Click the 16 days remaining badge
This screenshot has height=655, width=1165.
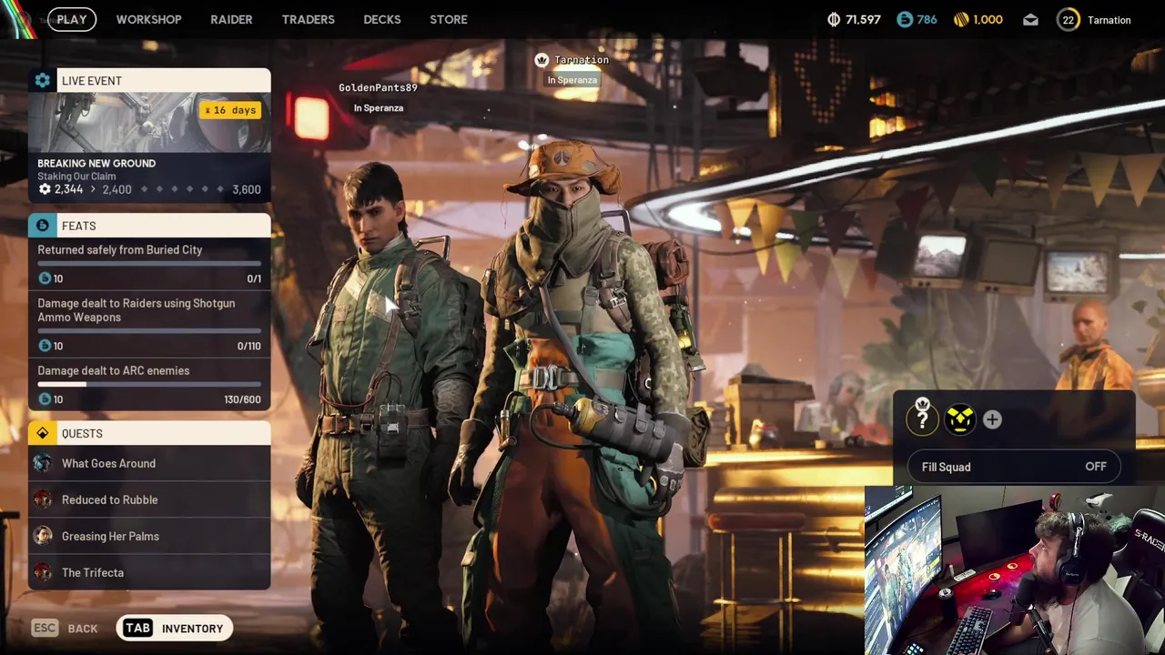[231, 110]
